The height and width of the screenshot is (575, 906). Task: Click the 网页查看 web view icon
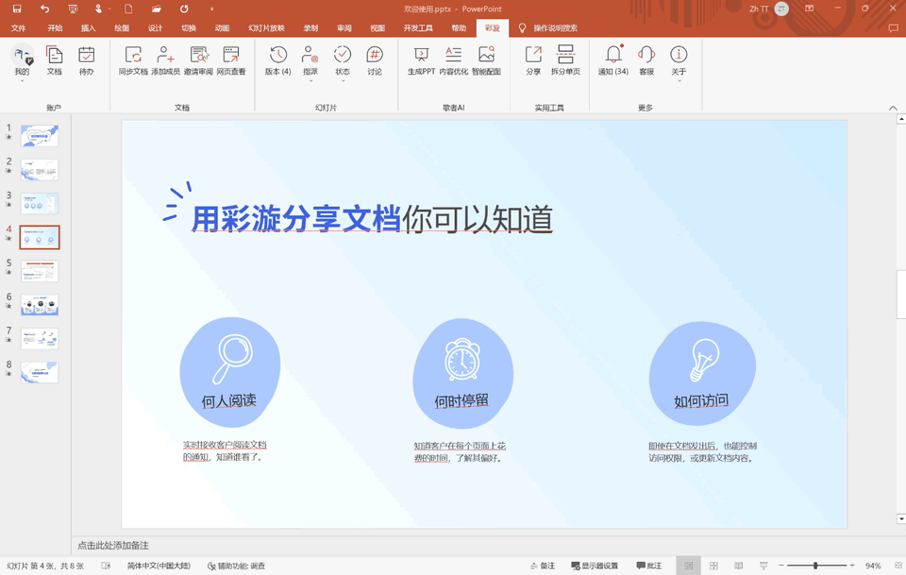230,57
